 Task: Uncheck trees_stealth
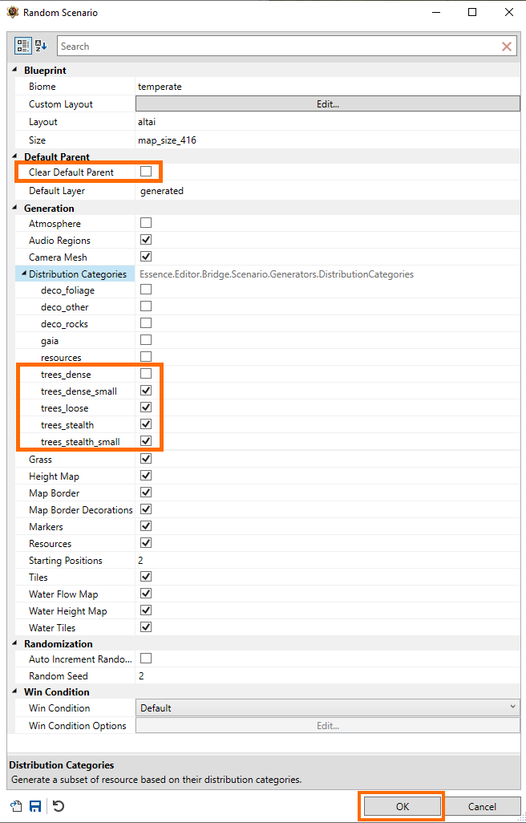[146, 424]
